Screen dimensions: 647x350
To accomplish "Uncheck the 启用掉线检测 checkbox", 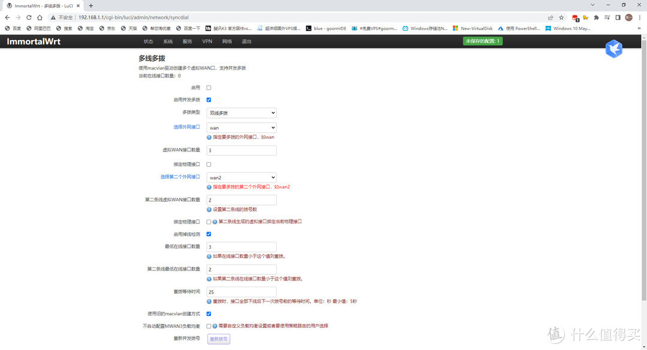I will coord(208,234).
